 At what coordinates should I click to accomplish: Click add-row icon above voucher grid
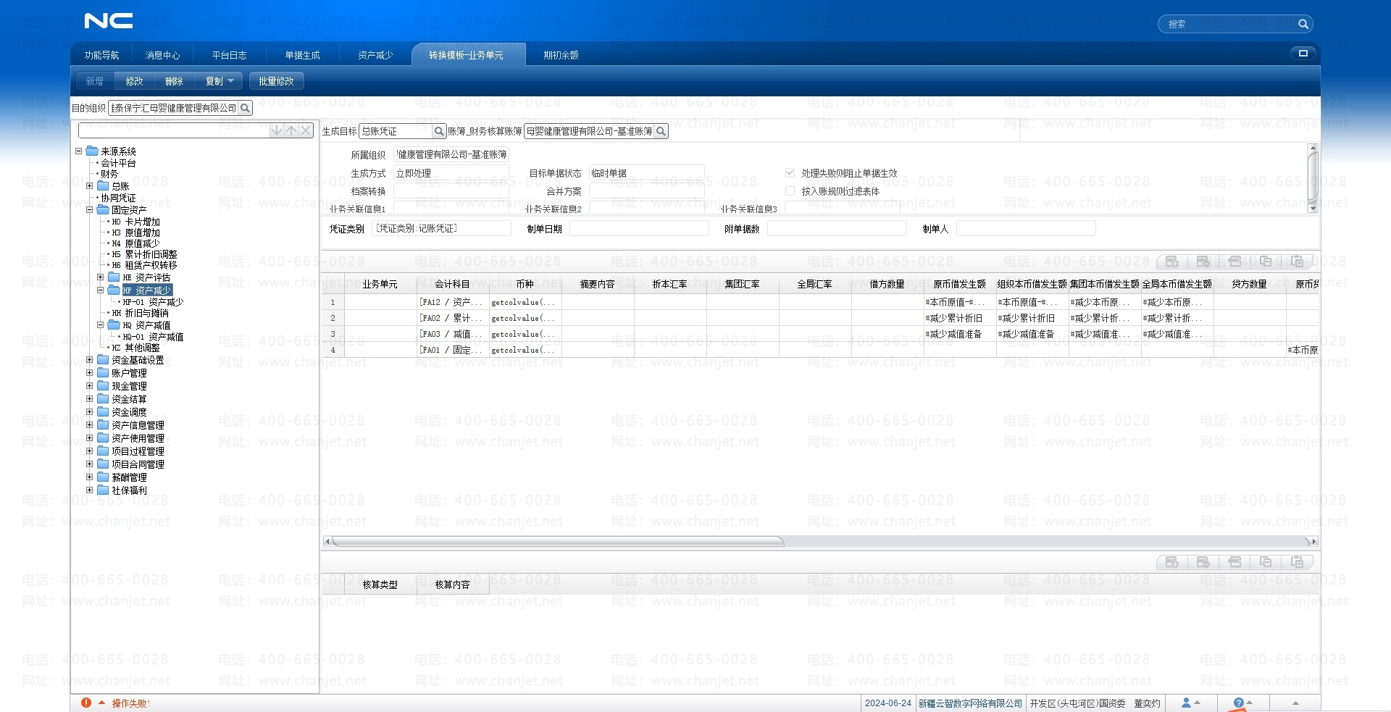click(1172, 261)
